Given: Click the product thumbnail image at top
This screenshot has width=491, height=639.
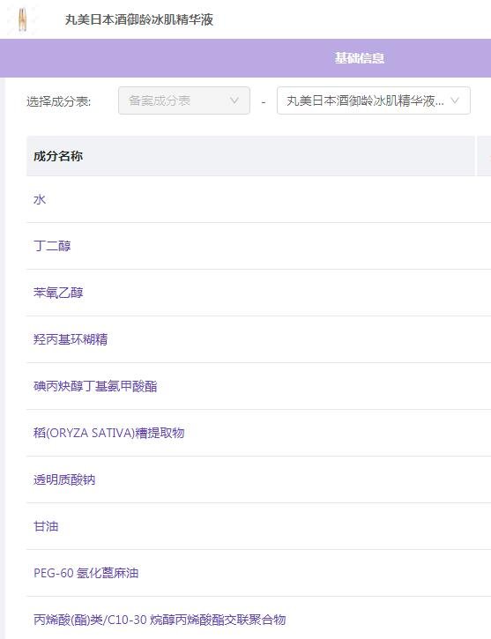Looking at the screenshot, I should pyautogui.click(x=22, y=19).
